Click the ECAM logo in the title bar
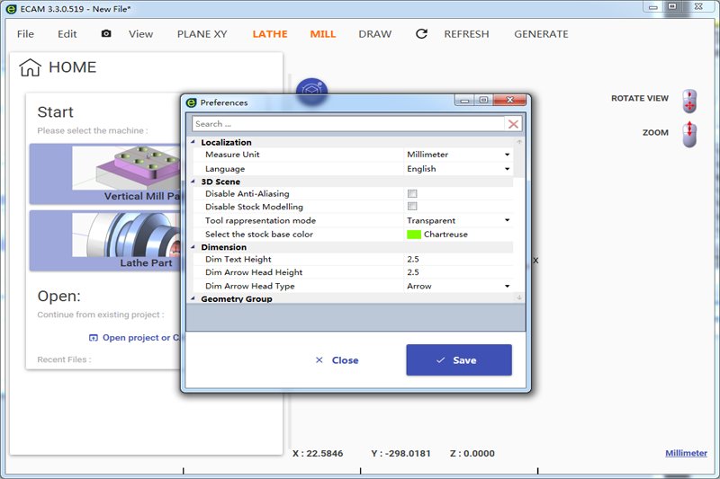720x479 pixels. pyautogui.click(x=12, y=9)
